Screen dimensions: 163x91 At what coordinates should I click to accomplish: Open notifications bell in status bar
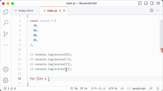pyautogui.click(x=158, y=88)
